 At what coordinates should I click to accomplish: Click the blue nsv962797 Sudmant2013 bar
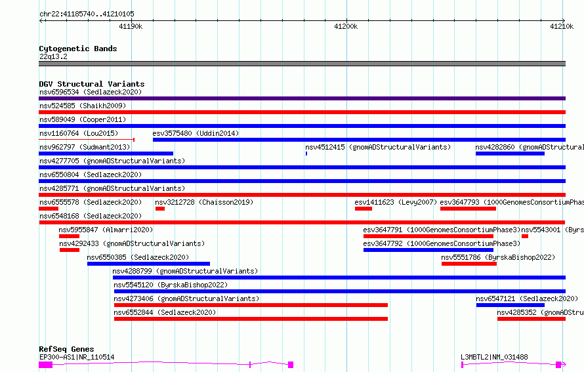pos(106,154)
